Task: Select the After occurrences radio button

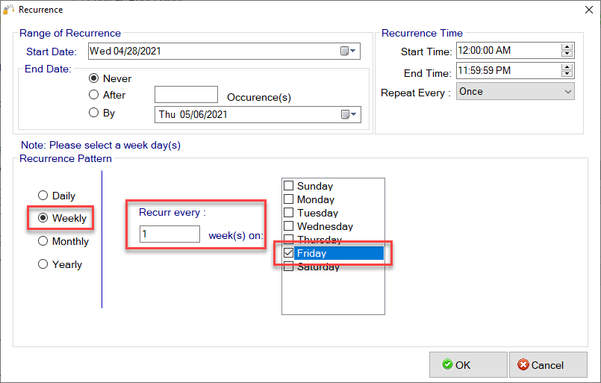Action: 93,95
